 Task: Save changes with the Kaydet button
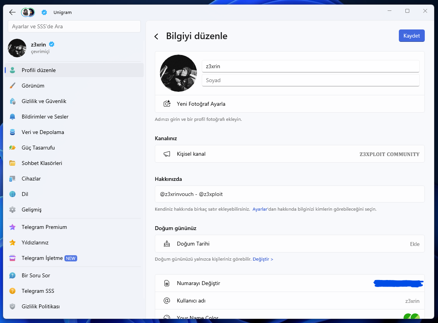coord(412,36)
